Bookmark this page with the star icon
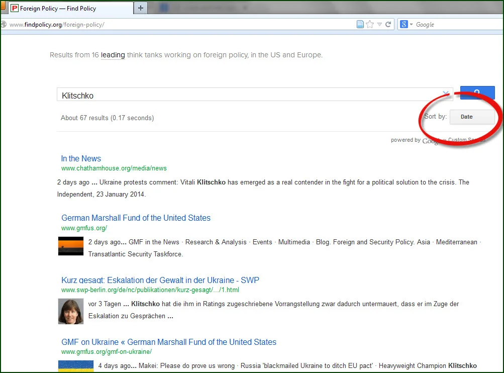The height and width of the screenshot is (373, 504). pos(370,25)
